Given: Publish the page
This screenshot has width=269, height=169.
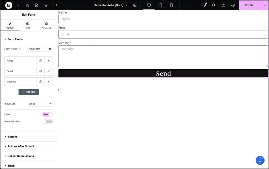Looking at the screenshot, I should (x=250, y=5).
